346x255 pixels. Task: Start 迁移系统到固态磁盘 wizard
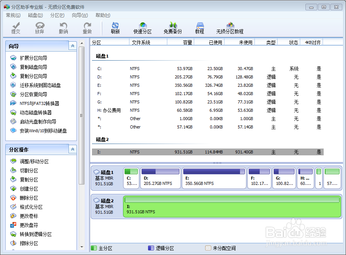click(34, 85)
